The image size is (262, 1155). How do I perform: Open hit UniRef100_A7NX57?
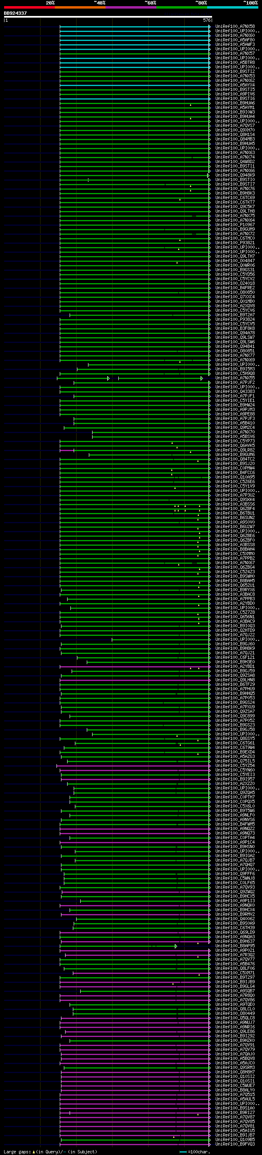(235, 53)
